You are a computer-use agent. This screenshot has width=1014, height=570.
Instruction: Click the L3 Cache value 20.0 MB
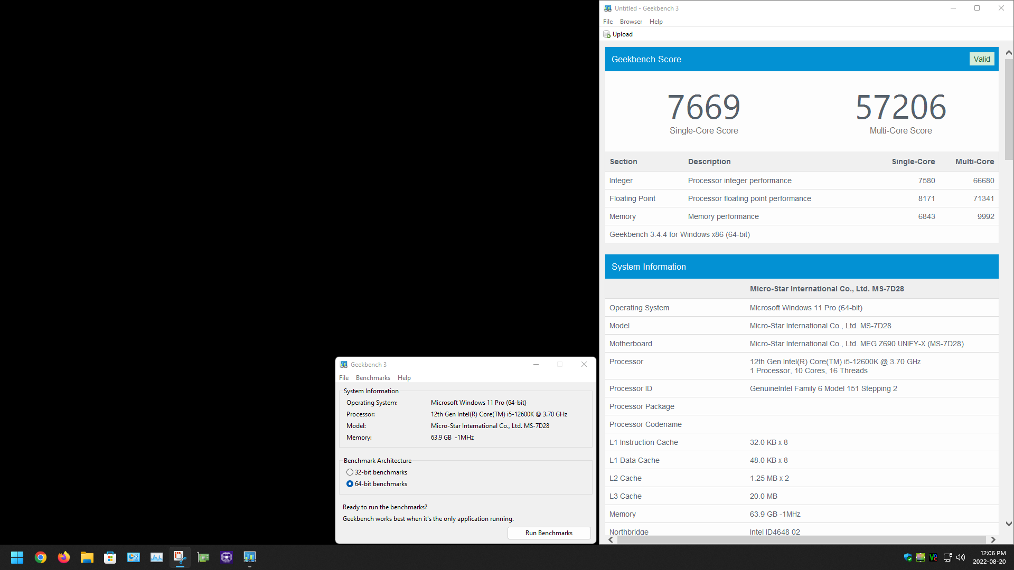click(x=764, y=496)
